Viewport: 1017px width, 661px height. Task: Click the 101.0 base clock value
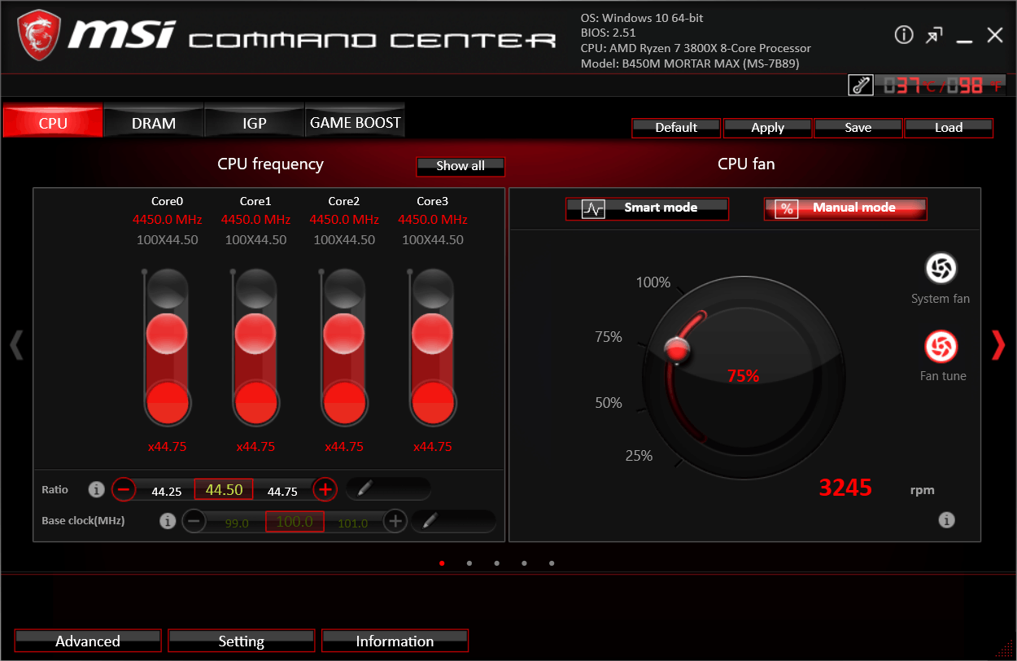pos(353,523)
